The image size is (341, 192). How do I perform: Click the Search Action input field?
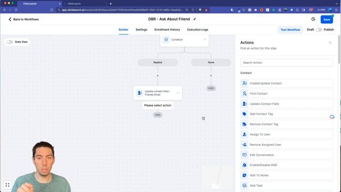(x=287, y=62)
